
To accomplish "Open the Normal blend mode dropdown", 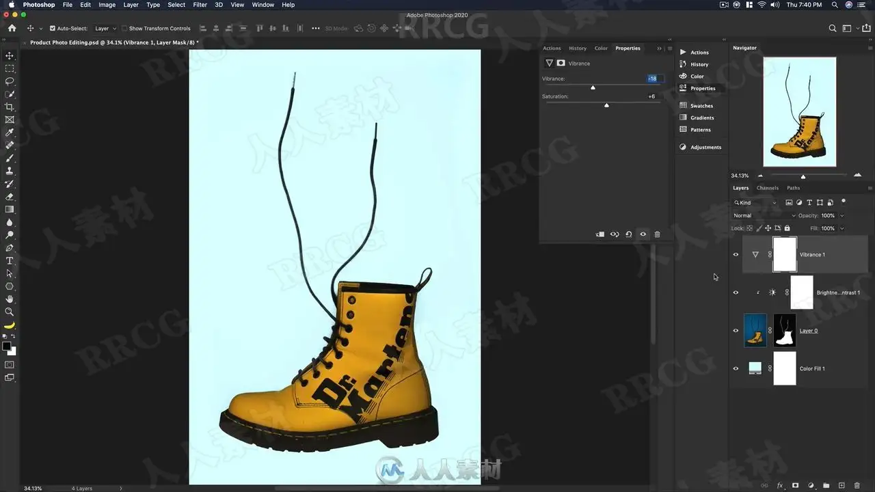I will click(x=764, y=216).
